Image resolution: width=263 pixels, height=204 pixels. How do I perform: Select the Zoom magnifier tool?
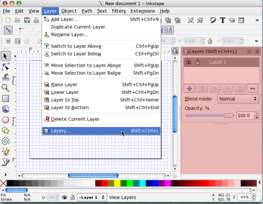5,88
